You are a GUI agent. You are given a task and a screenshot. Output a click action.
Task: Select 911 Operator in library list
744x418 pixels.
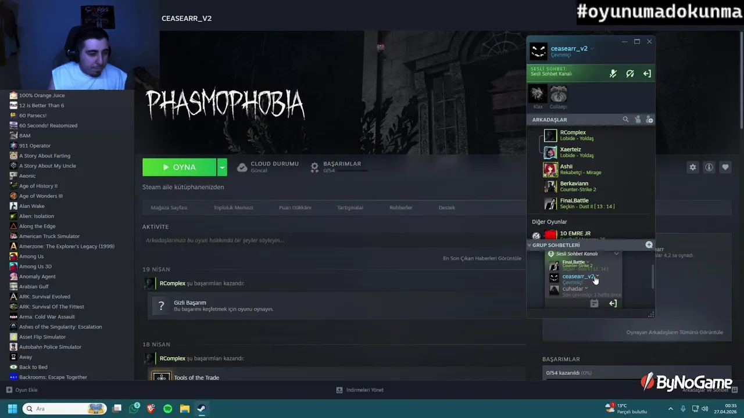coord(35,146)
